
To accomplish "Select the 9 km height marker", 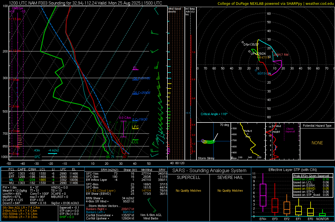I will [x=16, y=80].
